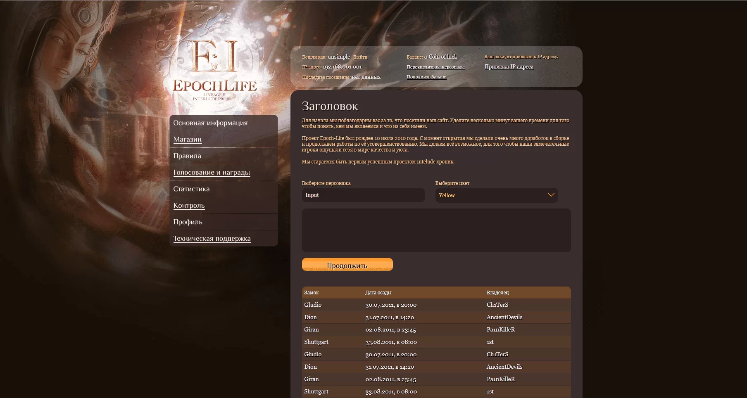747x398 pixels.
Task: Click the Выберите персонажа input field
Action: pos(363,195)
